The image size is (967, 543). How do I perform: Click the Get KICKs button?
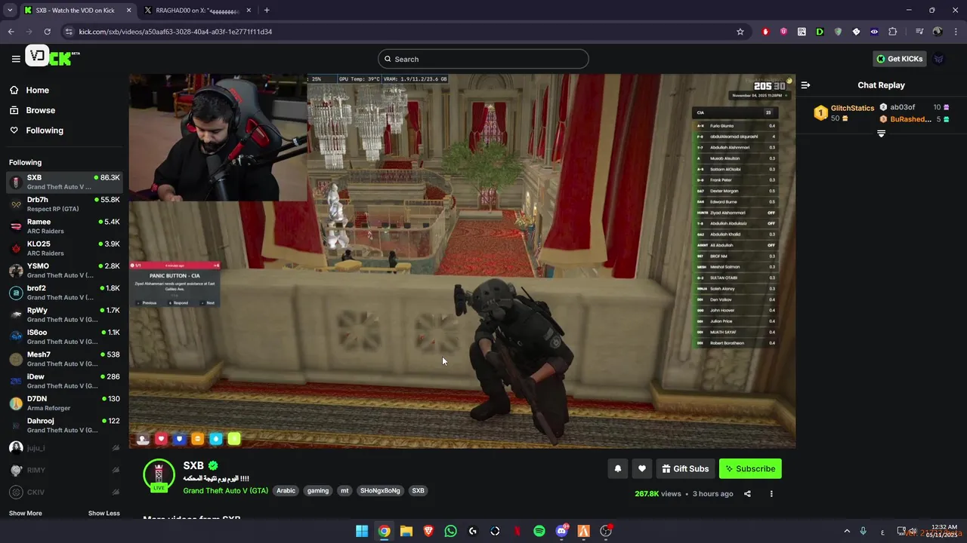point(900,59)
